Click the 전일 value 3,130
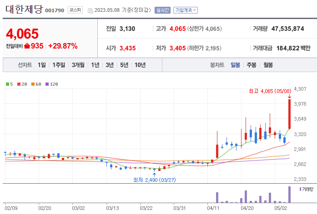Viewport: 317px width, 214px height. click(x=127, y=29)
